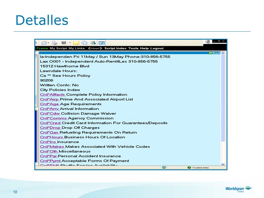Click the yellow sticky note icon
264x198 pixels.
point(76,43)
